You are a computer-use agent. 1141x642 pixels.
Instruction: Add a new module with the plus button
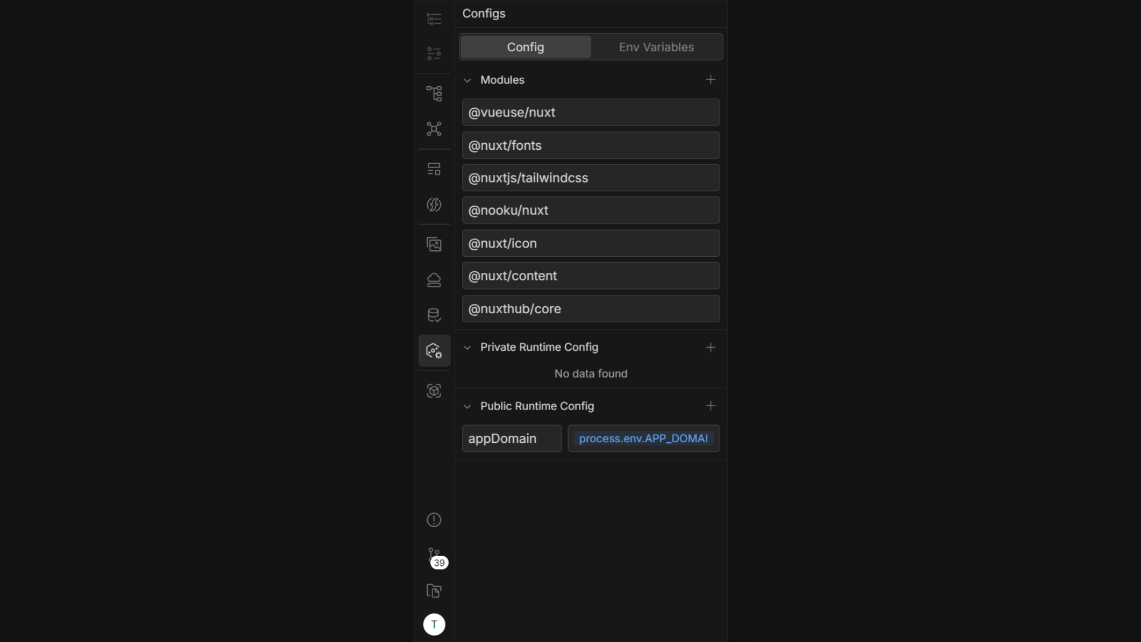click(711, 80)
